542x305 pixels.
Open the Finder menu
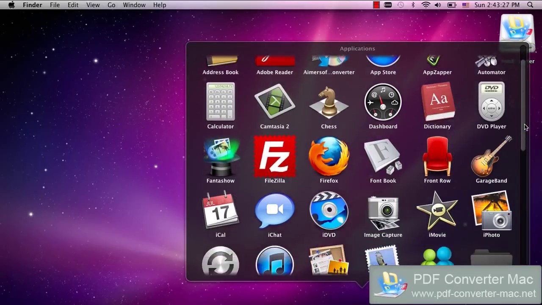[32, 5]
